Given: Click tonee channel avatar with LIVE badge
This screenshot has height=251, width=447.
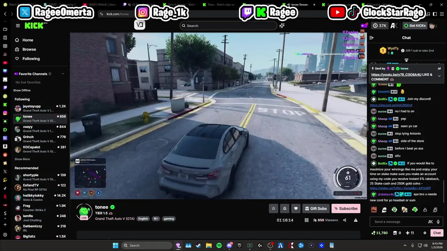Looking at the screenshot, I should [x=84, y=212].
